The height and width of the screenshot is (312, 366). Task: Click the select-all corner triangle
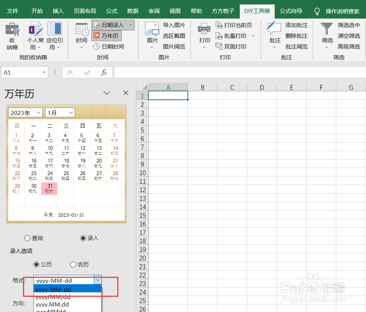[144, 87]
